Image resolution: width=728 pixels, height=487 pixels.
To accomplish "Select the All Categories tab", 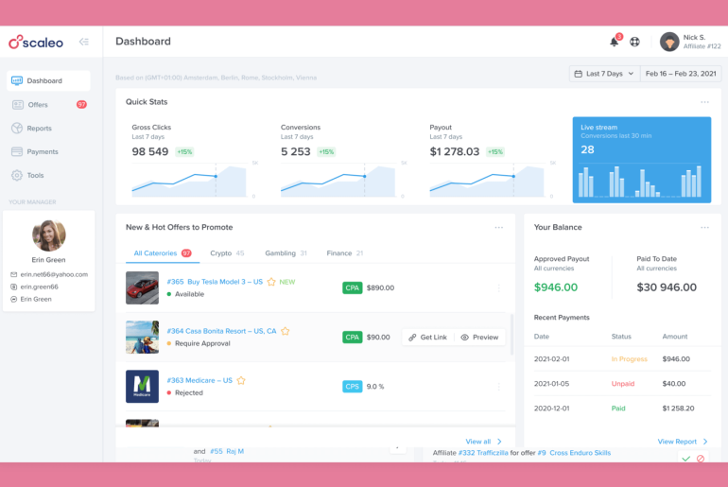I will pos(163,253).
